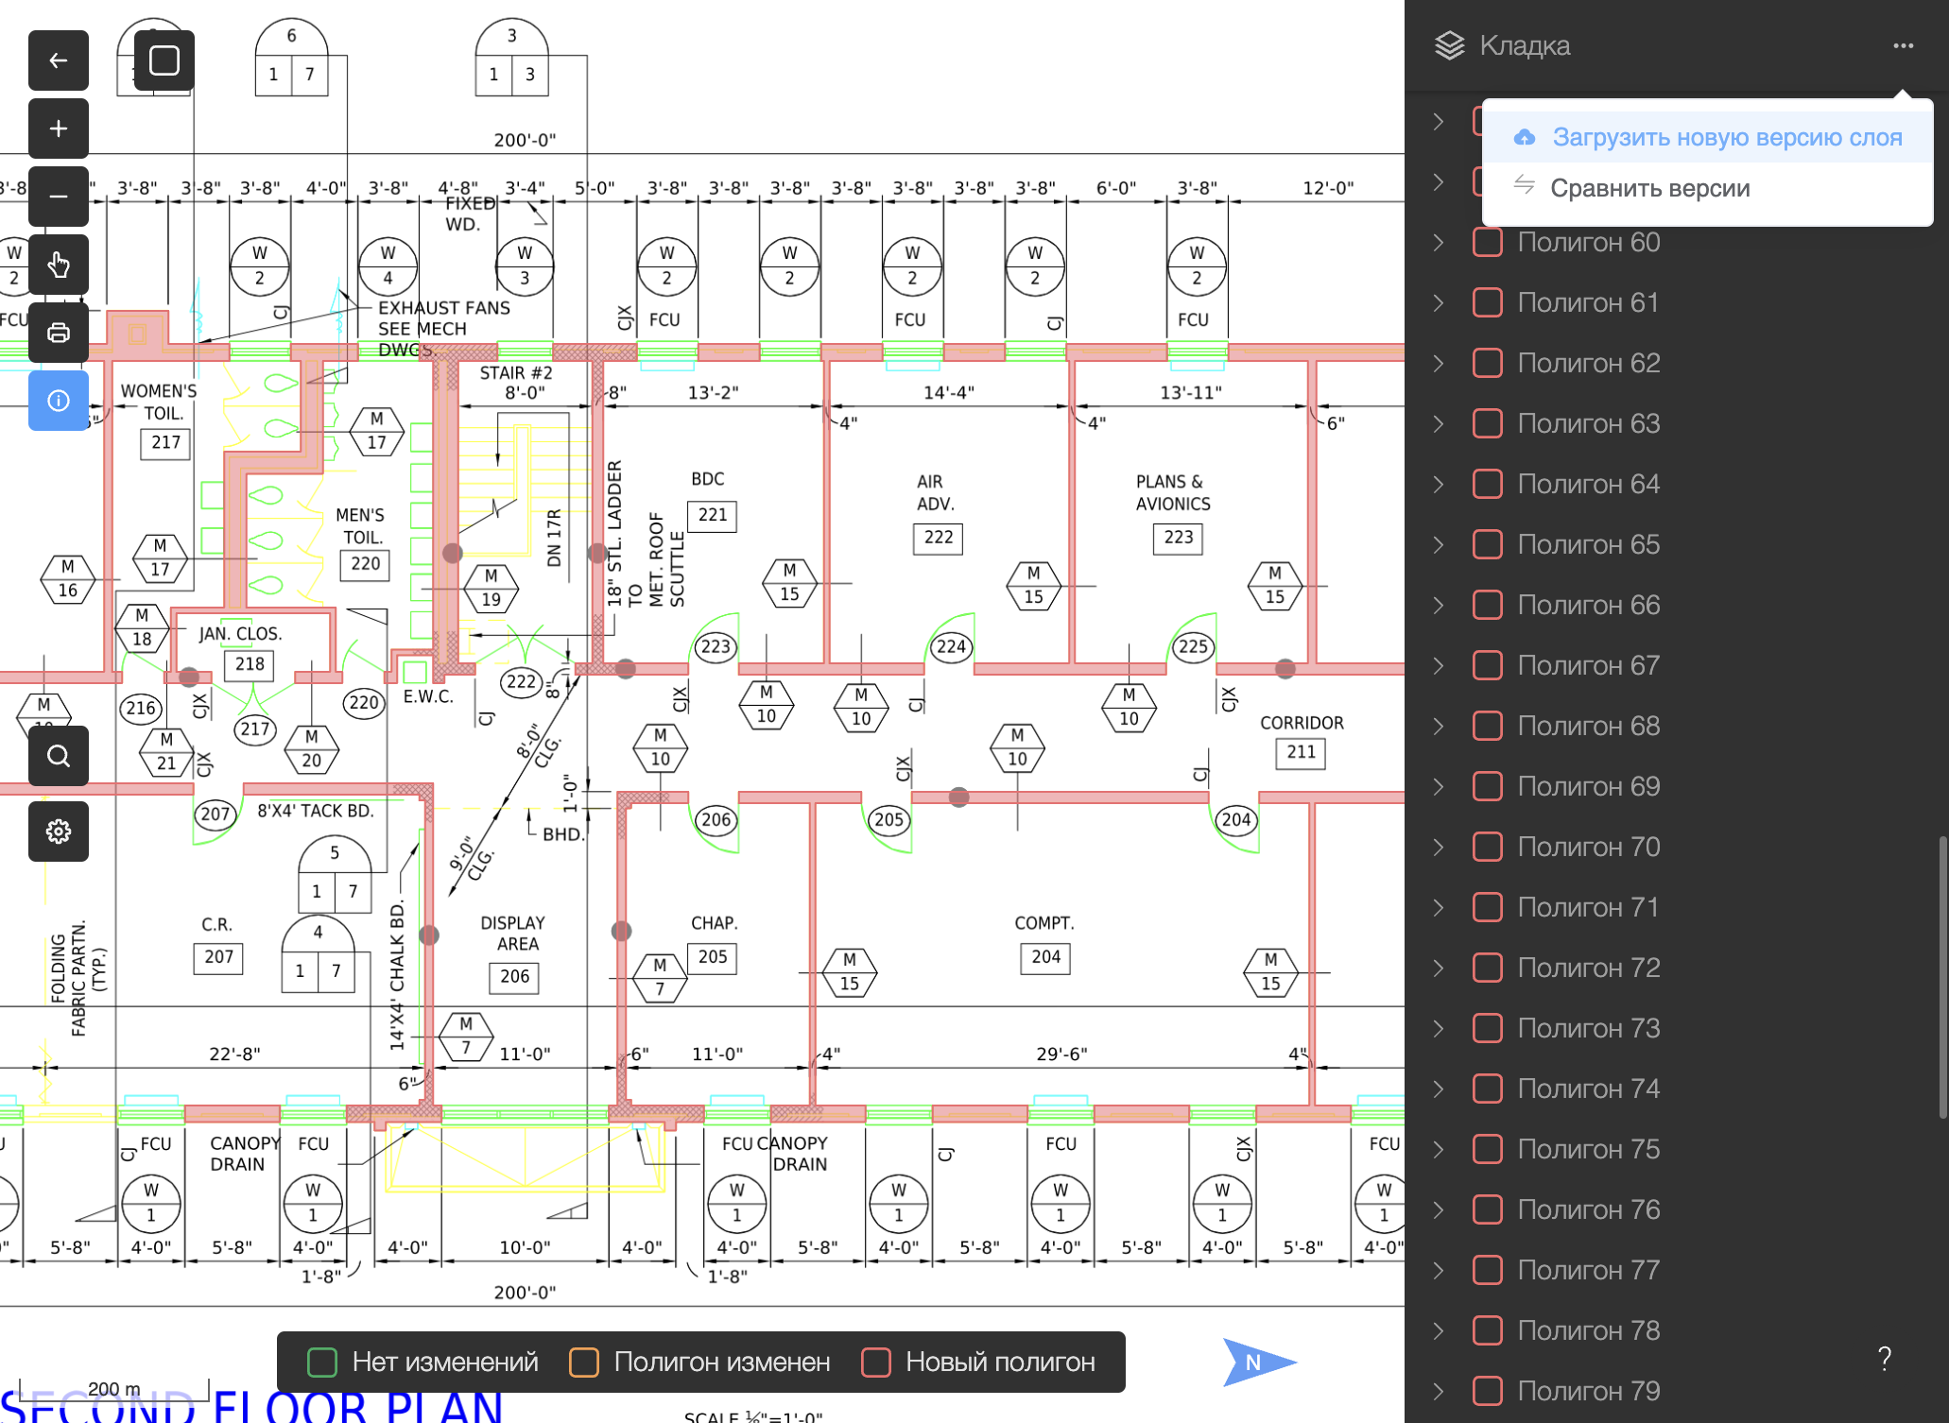Expand the Полигон 61 tree item
Viewport: 1949px width, 1423px height.
(1438, 300)
